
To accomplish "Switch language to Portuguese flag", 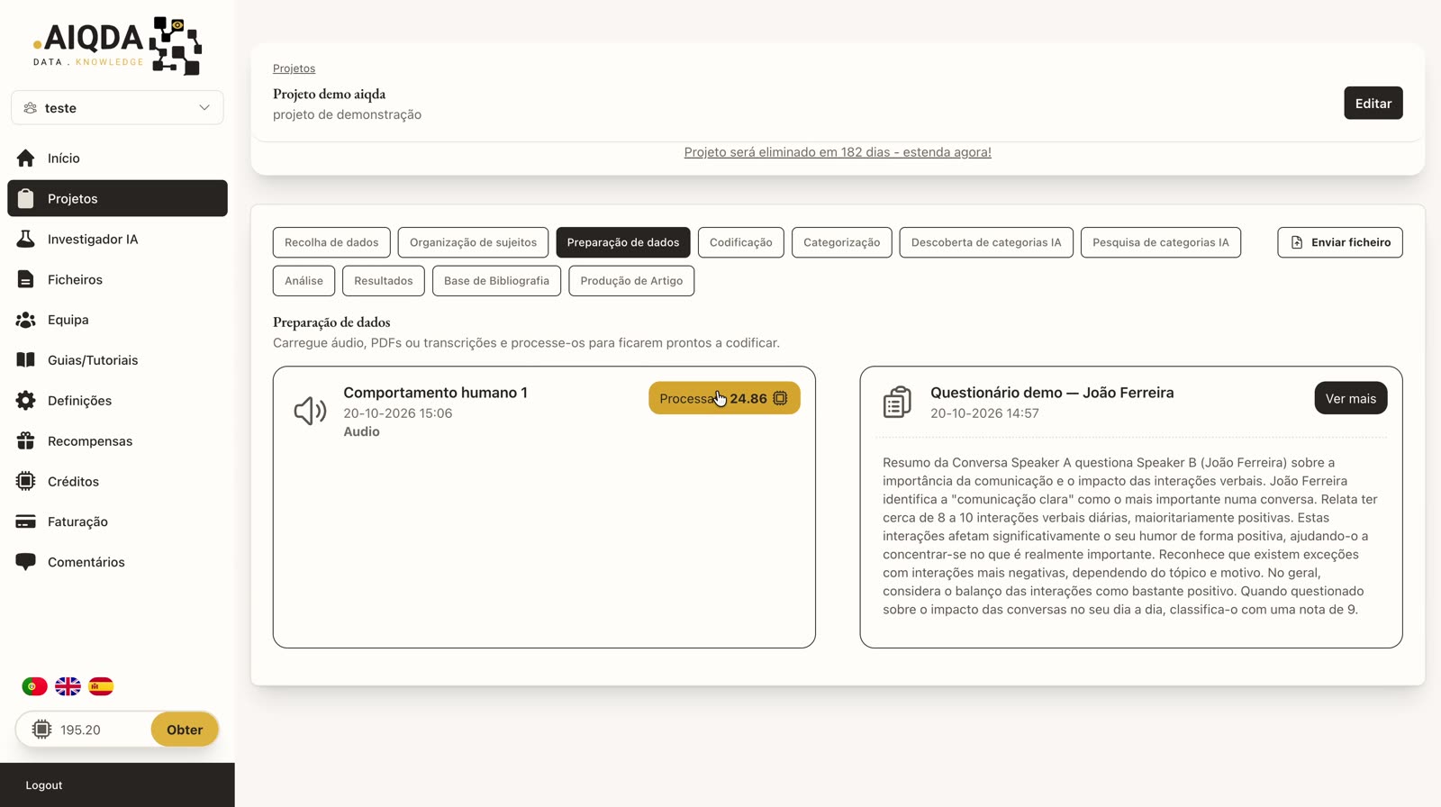I will (34, 686).
